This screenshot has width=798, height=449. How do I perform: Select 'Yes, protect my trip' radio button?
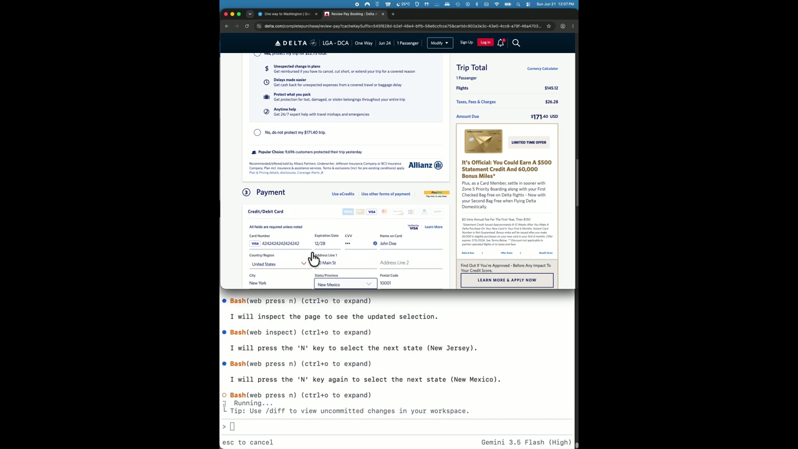(x=257, y=54)
